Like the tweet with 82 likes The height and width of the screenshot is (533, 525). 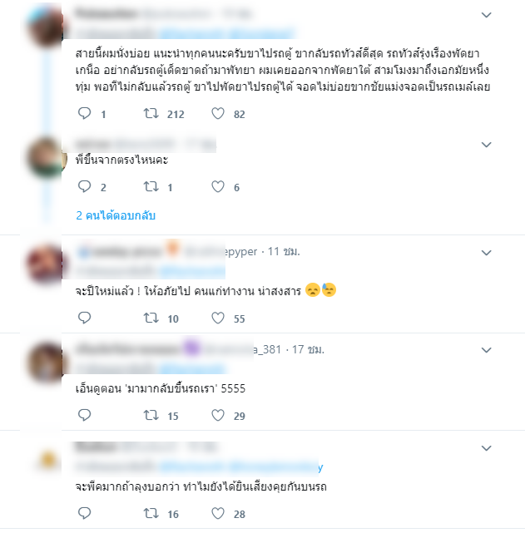click(218, 114)
